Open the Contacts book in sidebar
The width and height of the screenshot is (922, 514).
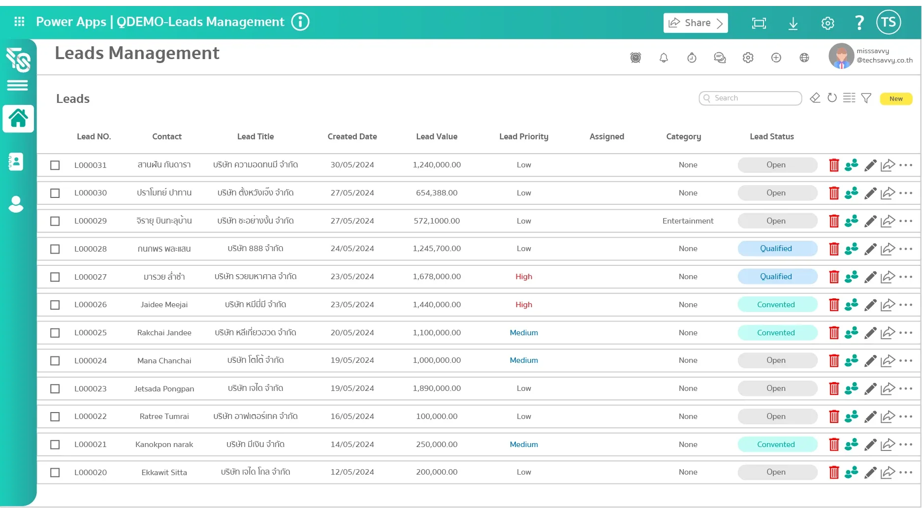[x=16, y=161]
